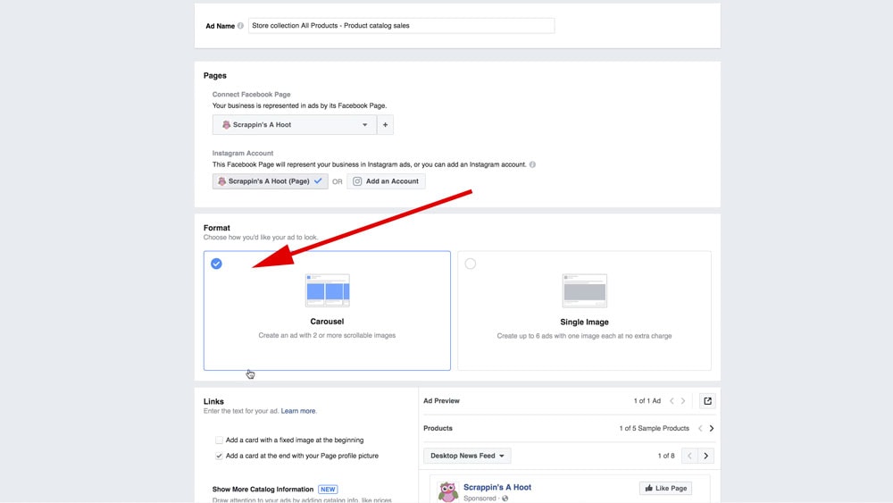Click the Carousel title text
Viewport: 893px width, 503px height.
[327, 322]
